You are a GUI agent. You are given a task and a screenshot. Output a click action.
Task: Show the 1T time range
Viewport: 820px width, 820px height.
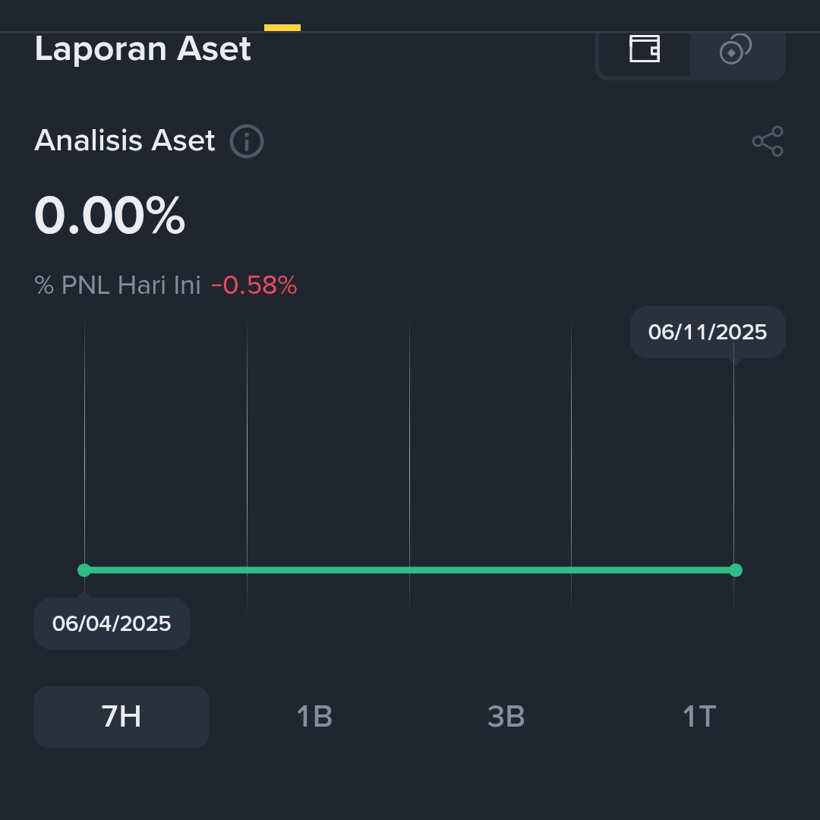pos(699,717)
